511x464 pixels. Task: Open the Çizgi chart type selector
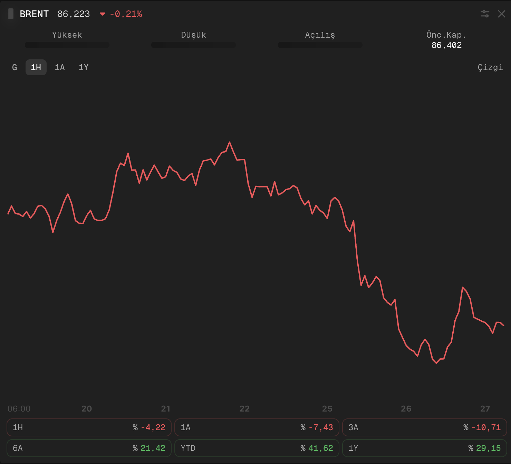(x=490, y=67)
